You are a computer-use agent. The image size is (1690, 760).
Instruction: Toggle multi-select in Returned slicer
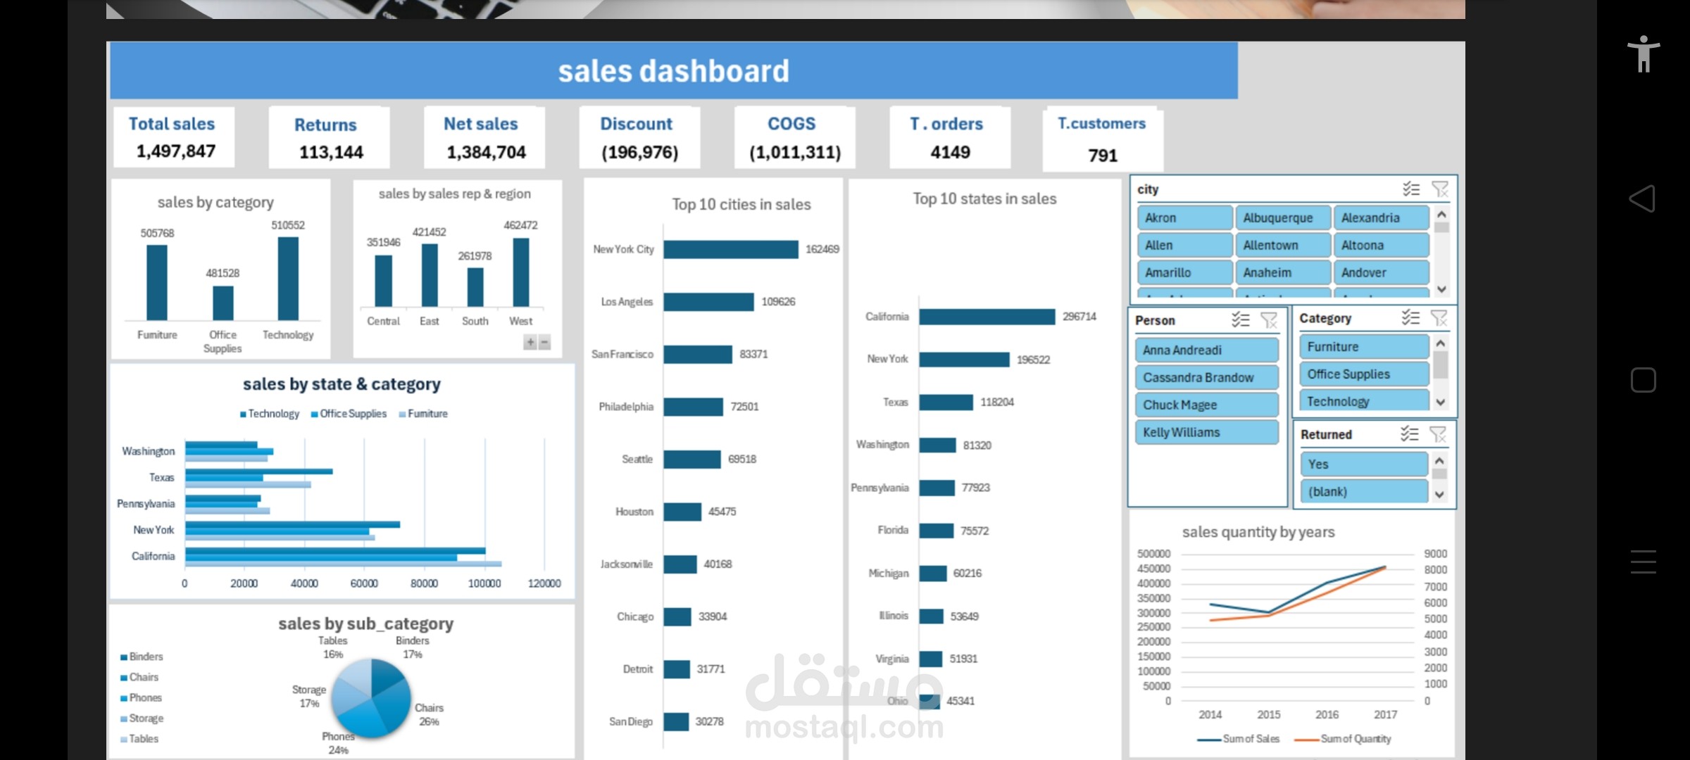[1409, 433]
